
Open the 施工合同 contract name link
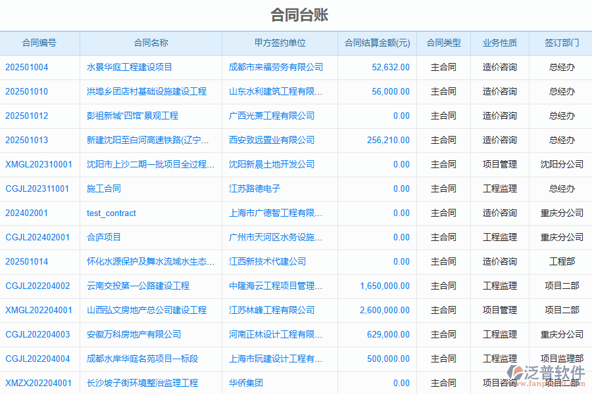click(104, 189)
